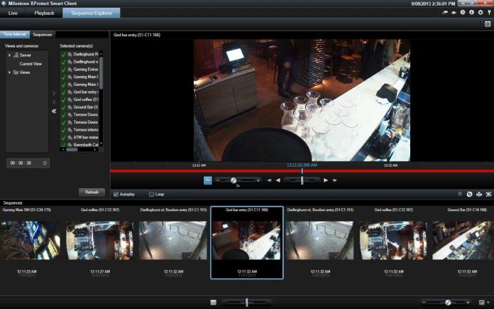Open the settings gear in top toolbar
This screenshot has width=494, height=309.
click(481, 13)
